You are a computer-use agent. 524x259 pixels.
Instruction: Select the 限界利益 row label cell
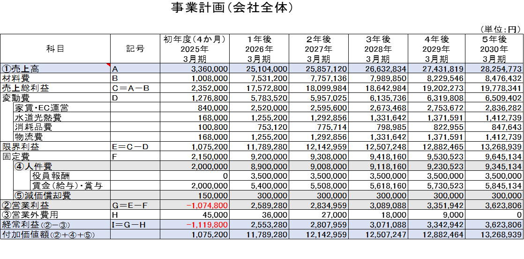[55, 147]
